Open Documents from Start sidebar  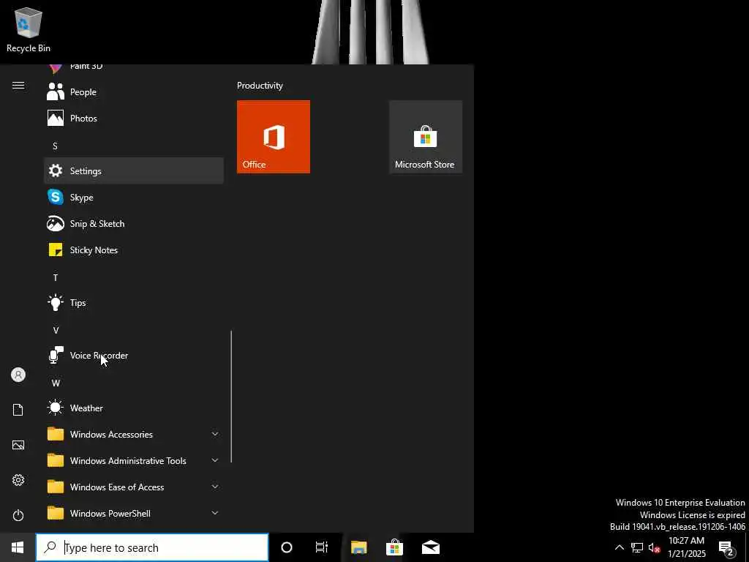(18, 410)
